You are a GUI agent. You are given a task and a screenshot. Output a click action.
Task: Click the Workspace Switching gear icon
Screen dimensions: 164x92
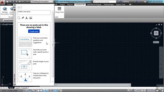pos(148,90)
